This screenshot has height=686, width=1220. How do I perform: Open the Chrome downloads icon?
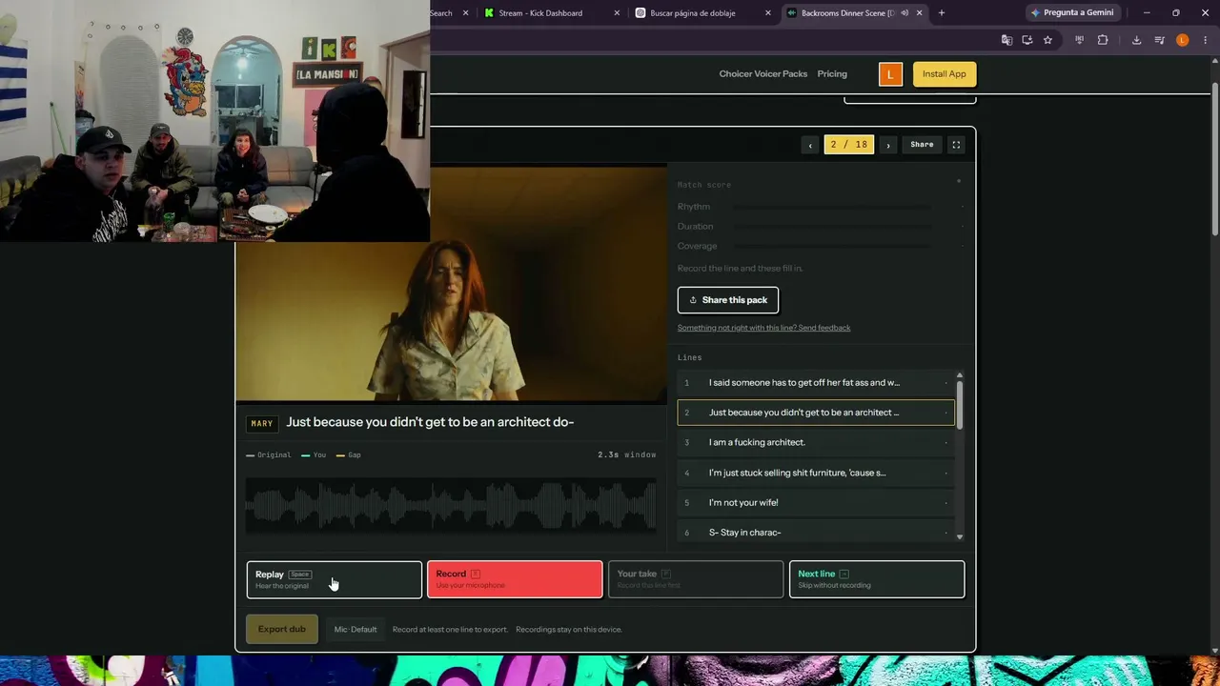[x=1136, y=40]
